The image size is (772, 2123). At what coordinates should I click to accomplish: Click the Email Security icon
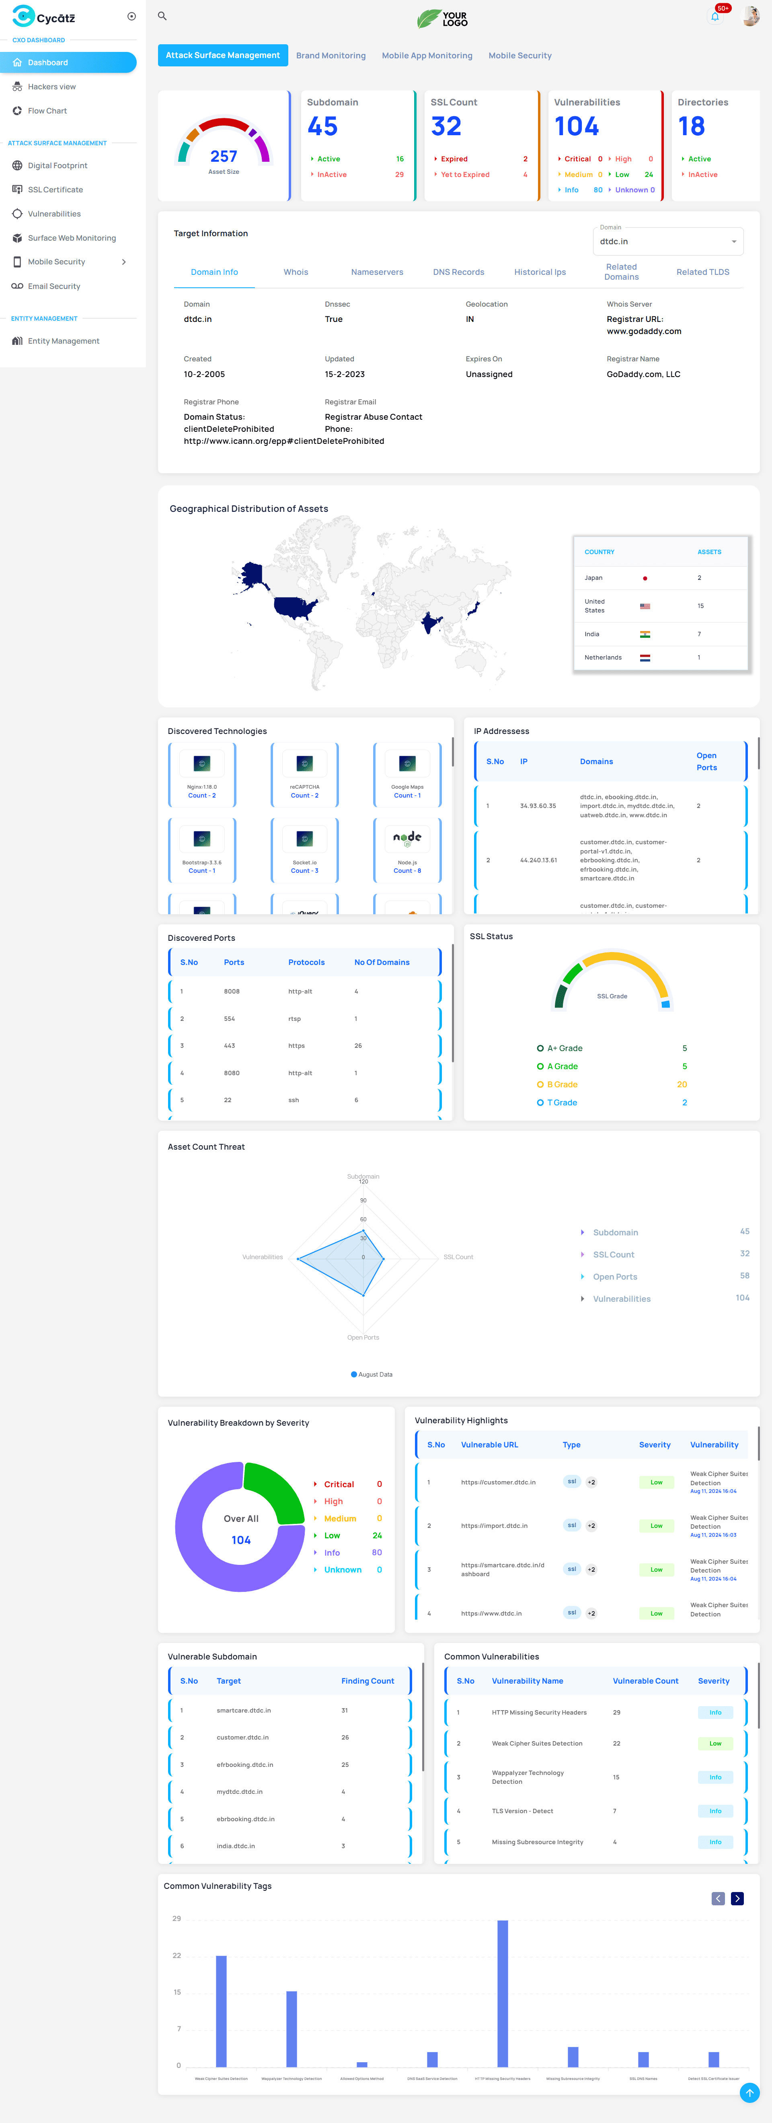click(17, 286)
